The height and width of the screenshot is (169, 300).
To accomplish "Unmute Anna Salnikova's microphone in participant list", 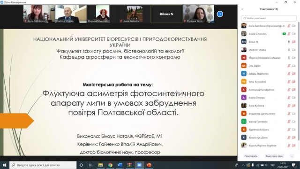I will tap(289, 26).
